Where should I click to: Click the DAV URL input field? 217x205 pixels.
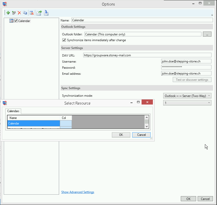147,55
